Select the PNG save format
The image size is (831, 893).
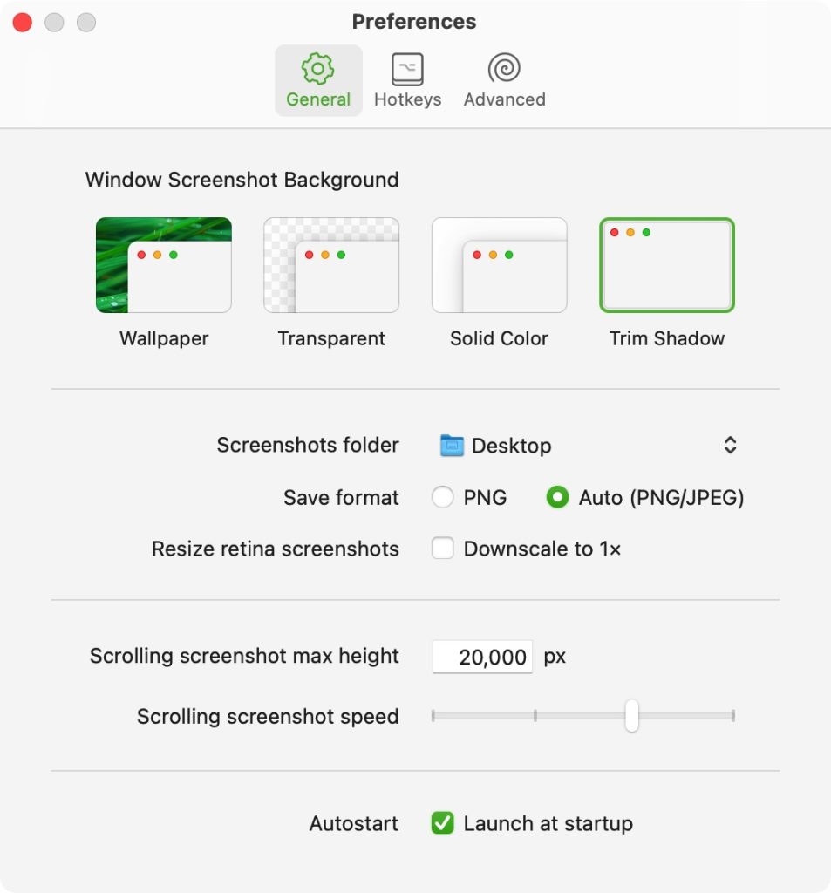click(x=443, y=497)
